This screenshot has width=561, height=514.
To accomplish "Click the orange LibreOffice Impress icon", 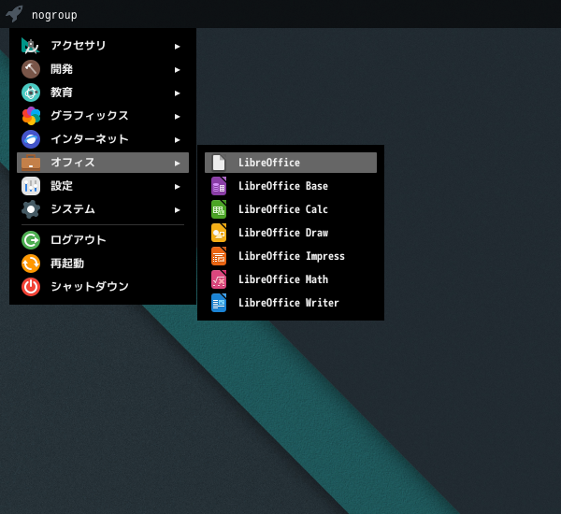I will [219, 256].
